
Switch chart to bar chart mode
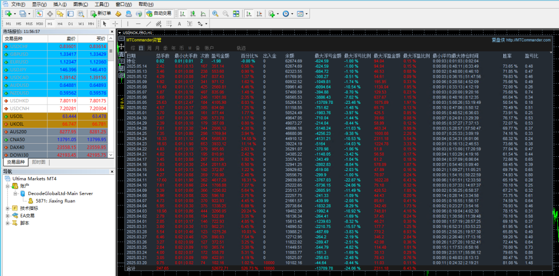182,14
